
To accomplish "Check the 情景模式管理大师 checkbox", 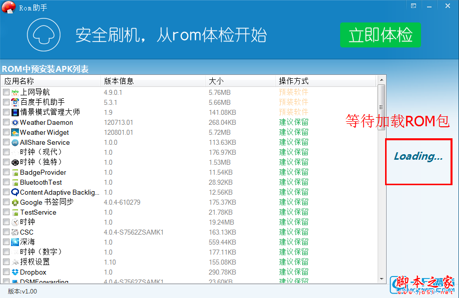I will [6, 112].
